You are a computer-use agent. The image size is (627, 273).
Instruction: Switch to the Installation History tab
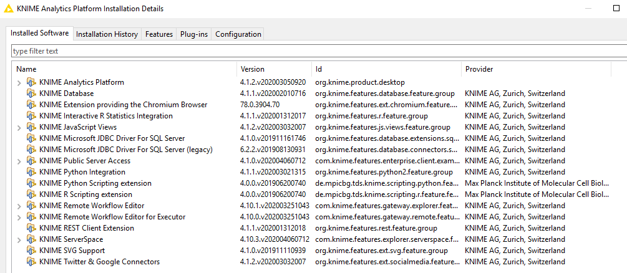click(107, 34)
